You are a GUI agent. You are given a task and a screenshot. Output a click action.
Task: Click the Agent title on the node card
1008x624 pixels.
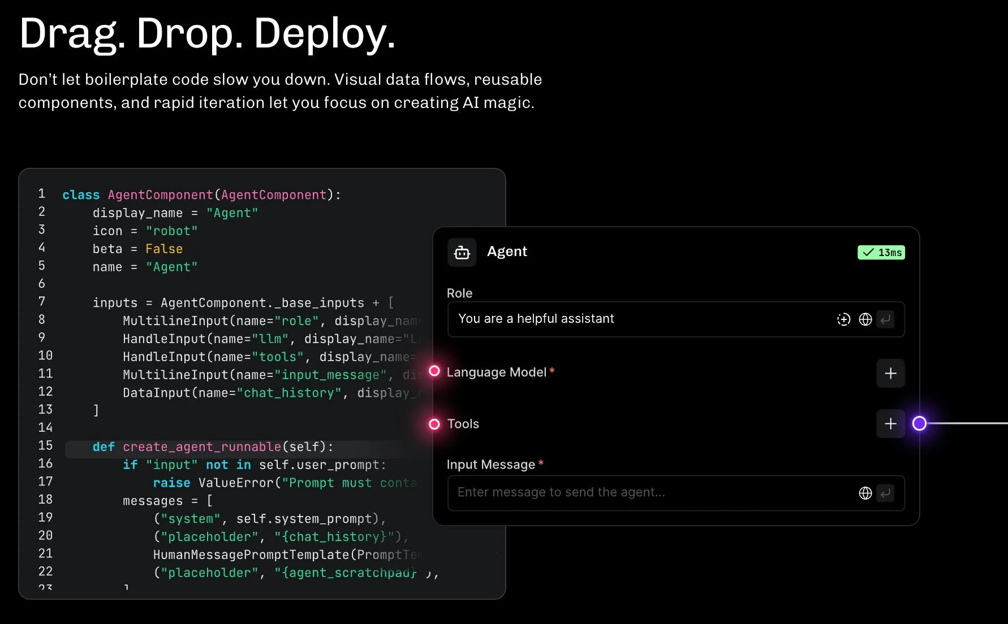tap(507, 252)
